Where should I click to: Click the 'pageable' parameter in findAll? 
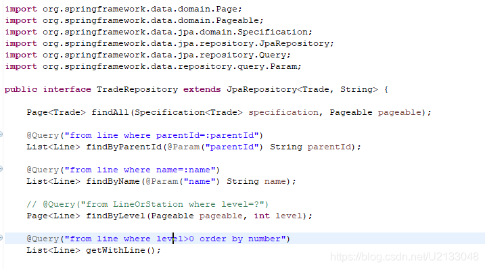click(x=399, y=113)
